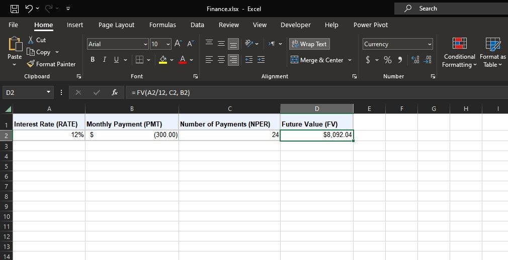Click the Format Painter brush icon

(x=31, y=64)
